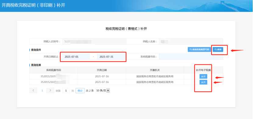Focus the 系统税票号码 input field
253x119 pixels.
pos(191,56)
